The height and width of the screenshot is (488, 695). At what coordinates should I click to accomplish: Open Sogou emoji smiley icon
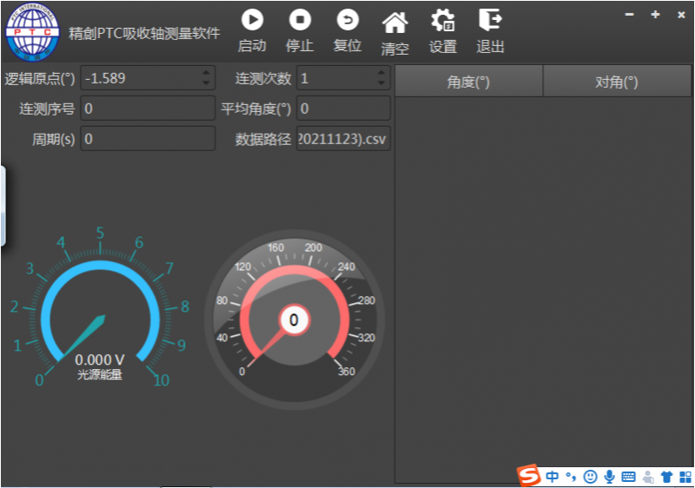pyautogui.click(x=590, y=476)
